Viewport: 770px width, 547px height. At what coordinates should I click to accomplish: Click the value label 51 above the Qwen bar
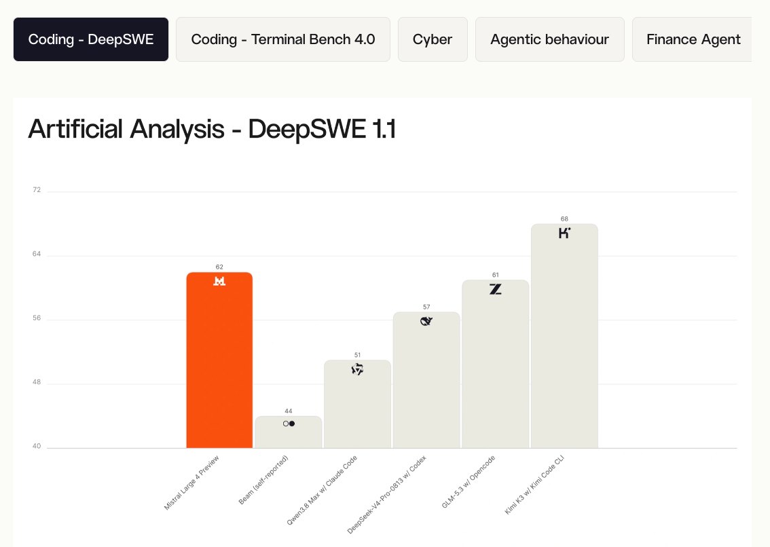point(357,355)
